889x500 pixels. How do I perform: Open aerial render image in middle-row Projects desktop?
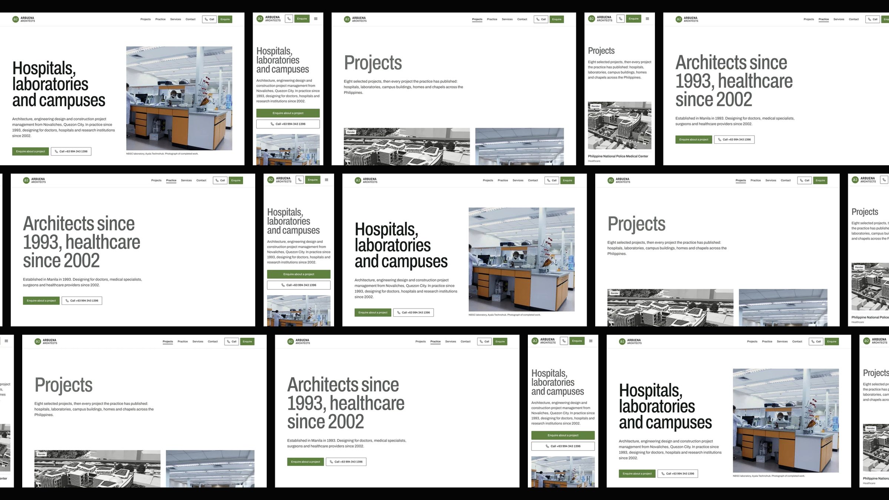click(670, 308)
